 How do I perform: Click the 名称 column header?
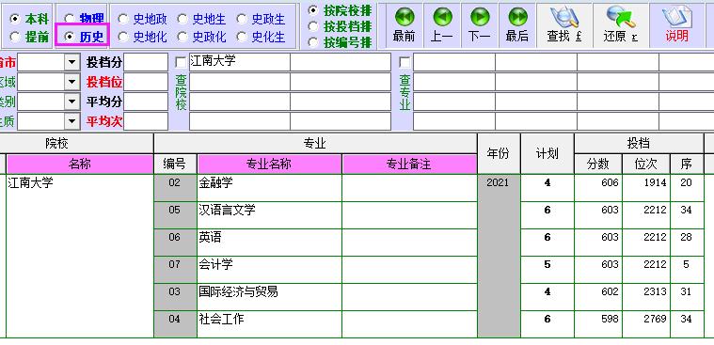tap(80, 165)
